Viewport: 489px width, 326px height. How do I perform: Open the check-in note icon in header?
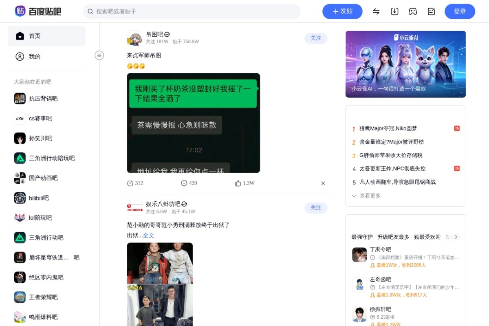click(431, 11)
